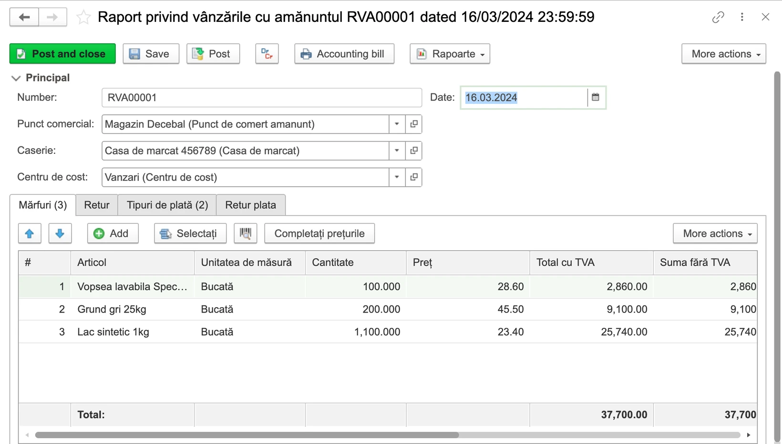
Task: Click the Number field RVA00001
Action: click(262, 98)
